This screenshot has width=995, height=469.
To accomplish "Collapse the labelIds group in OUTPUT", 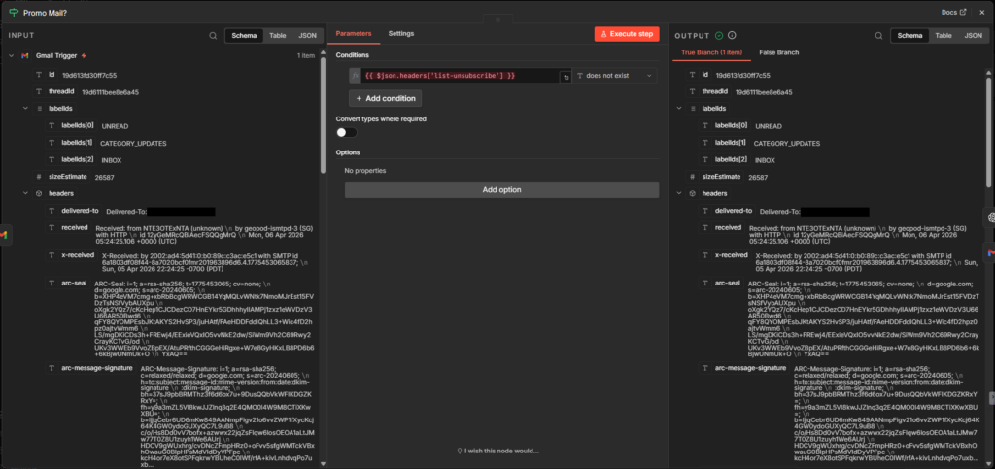I will [x=679, y=109].
